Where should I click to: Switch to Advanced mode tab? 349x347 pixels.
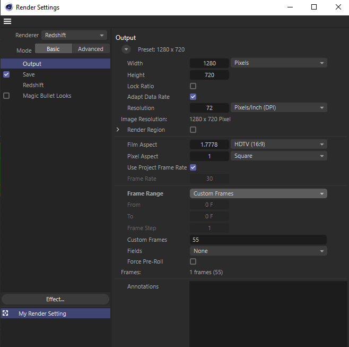[91, 49]
